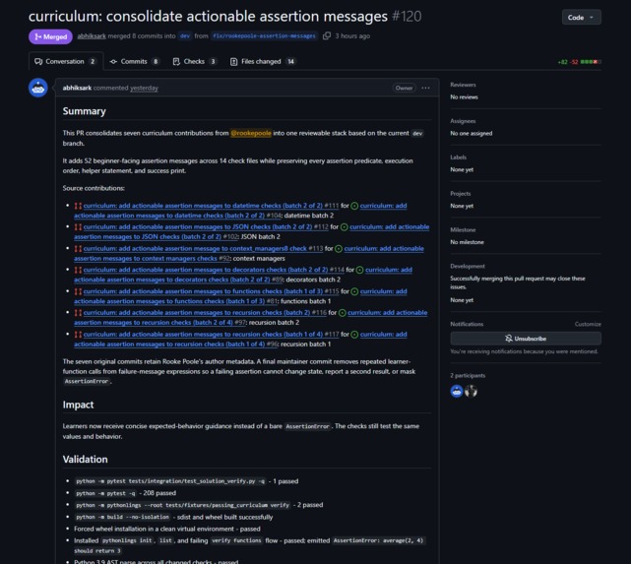
Task: Open the Checks tab
Action: coord(195,62)
